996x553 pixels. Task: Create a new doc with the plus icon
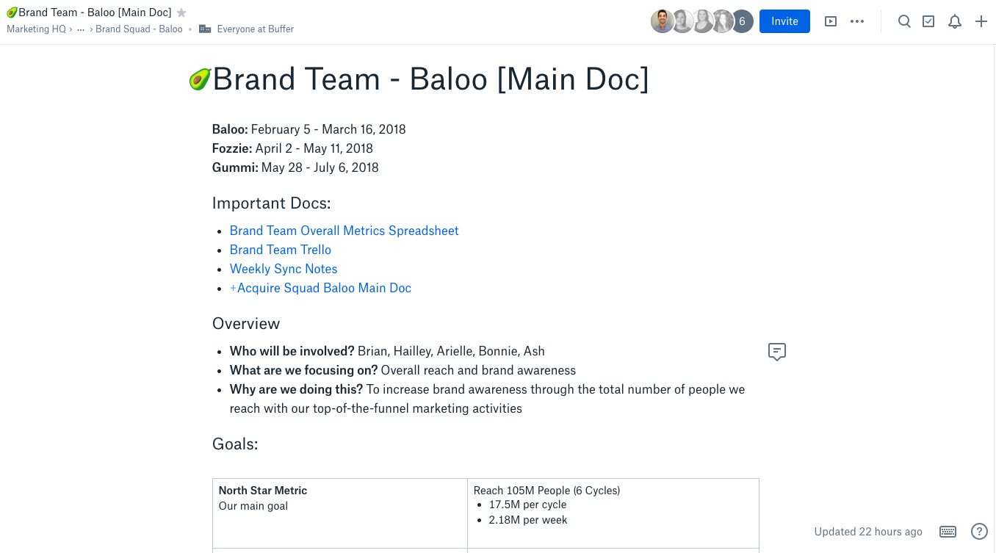981,21
